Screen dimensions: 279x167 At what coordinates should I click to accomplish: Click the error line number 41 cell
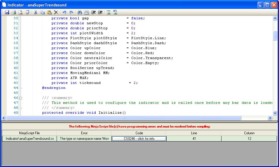194,139
